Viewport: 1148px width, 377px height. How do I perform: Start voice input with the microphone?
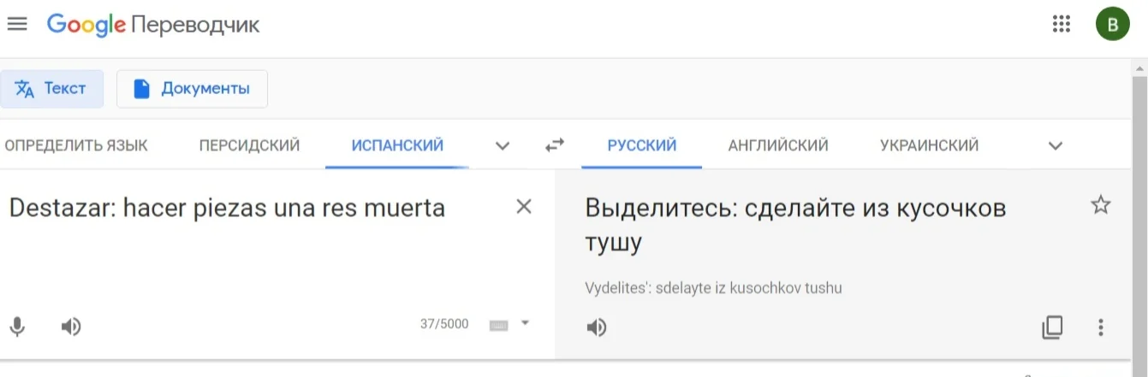click(x=17, y=326)
